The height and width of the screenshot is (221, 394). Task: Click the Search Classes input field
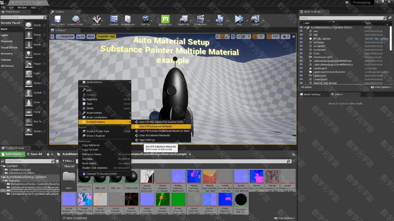click(x=23, y=17)
